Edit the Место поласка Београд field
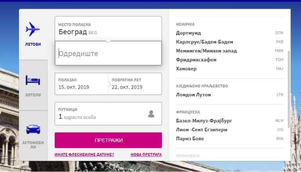This screenshot has height=172, width=301. [108, 29]
